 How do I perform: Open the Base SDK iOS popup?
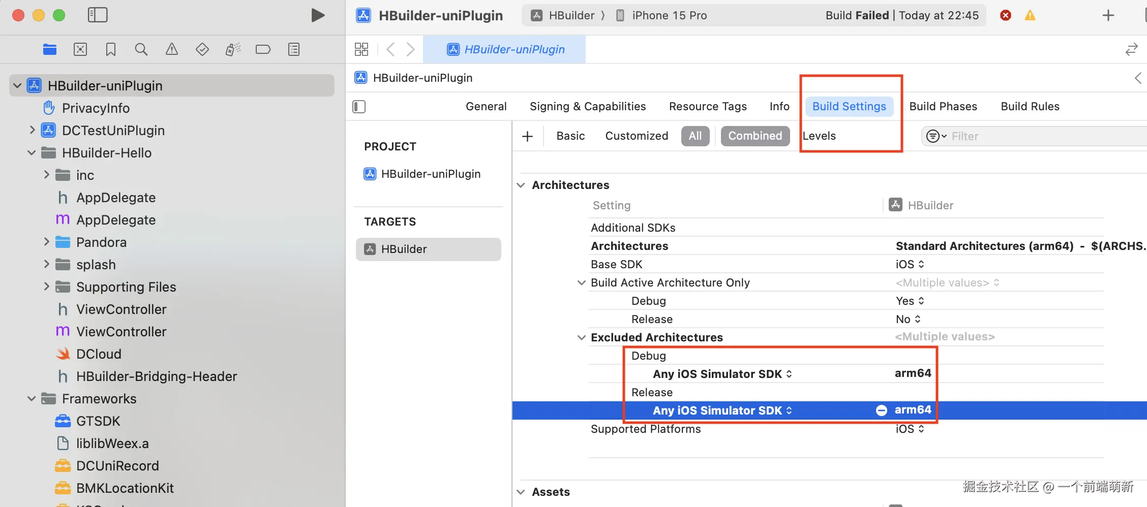click(x=910, y=264)
